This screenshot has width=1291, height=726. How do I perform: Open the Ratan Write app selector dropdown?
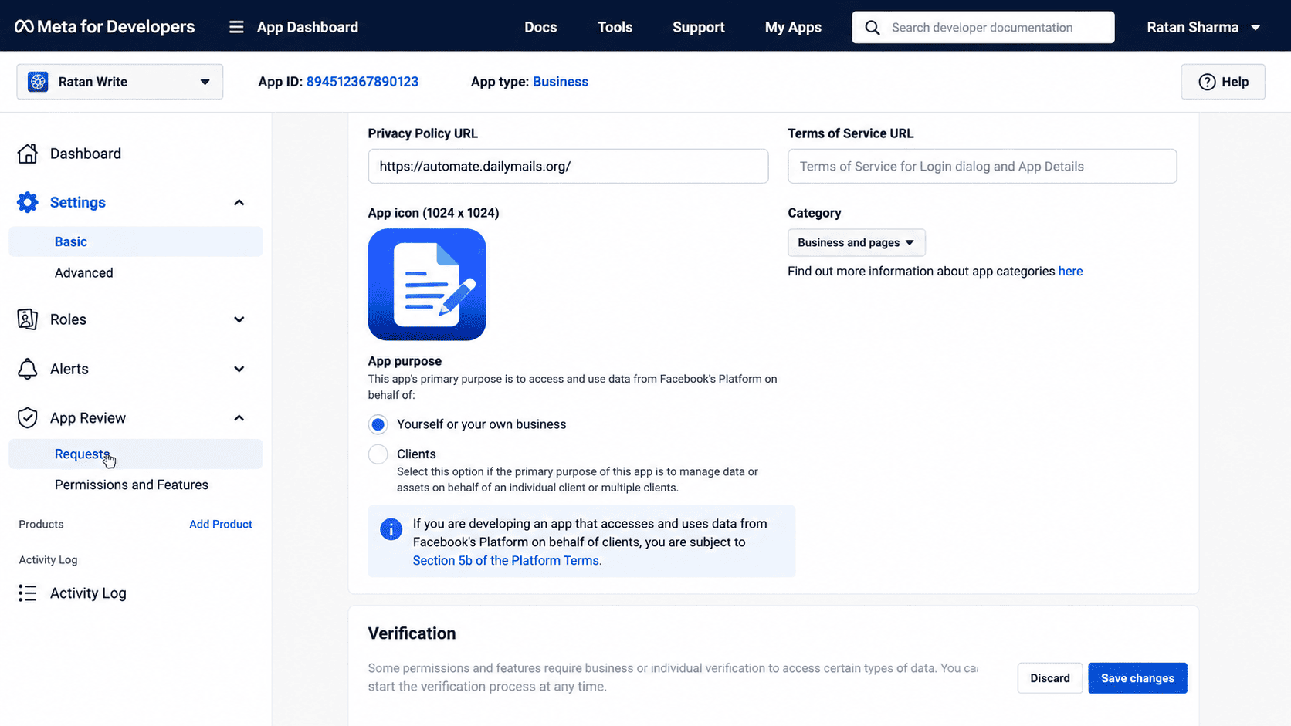120,82
